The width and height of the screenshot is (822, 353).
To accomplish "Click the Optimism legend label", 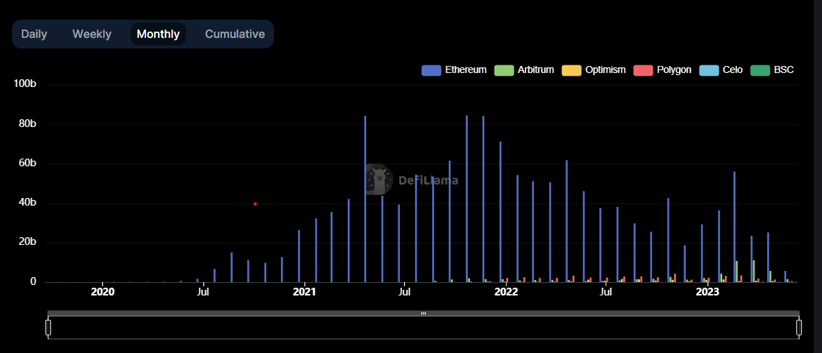I will pos(606,69).
